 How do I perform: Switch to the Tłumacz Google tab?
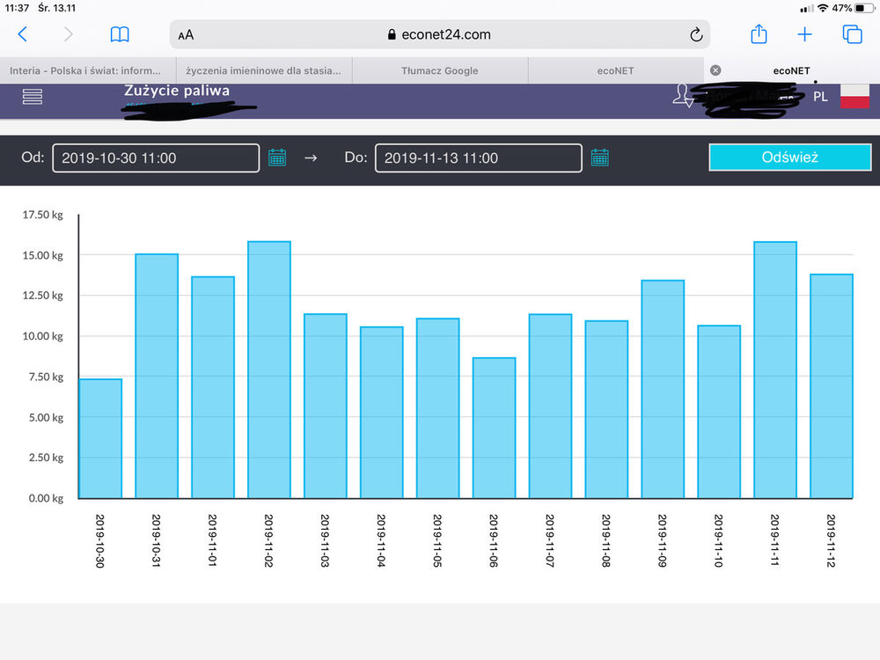[439, 70]
